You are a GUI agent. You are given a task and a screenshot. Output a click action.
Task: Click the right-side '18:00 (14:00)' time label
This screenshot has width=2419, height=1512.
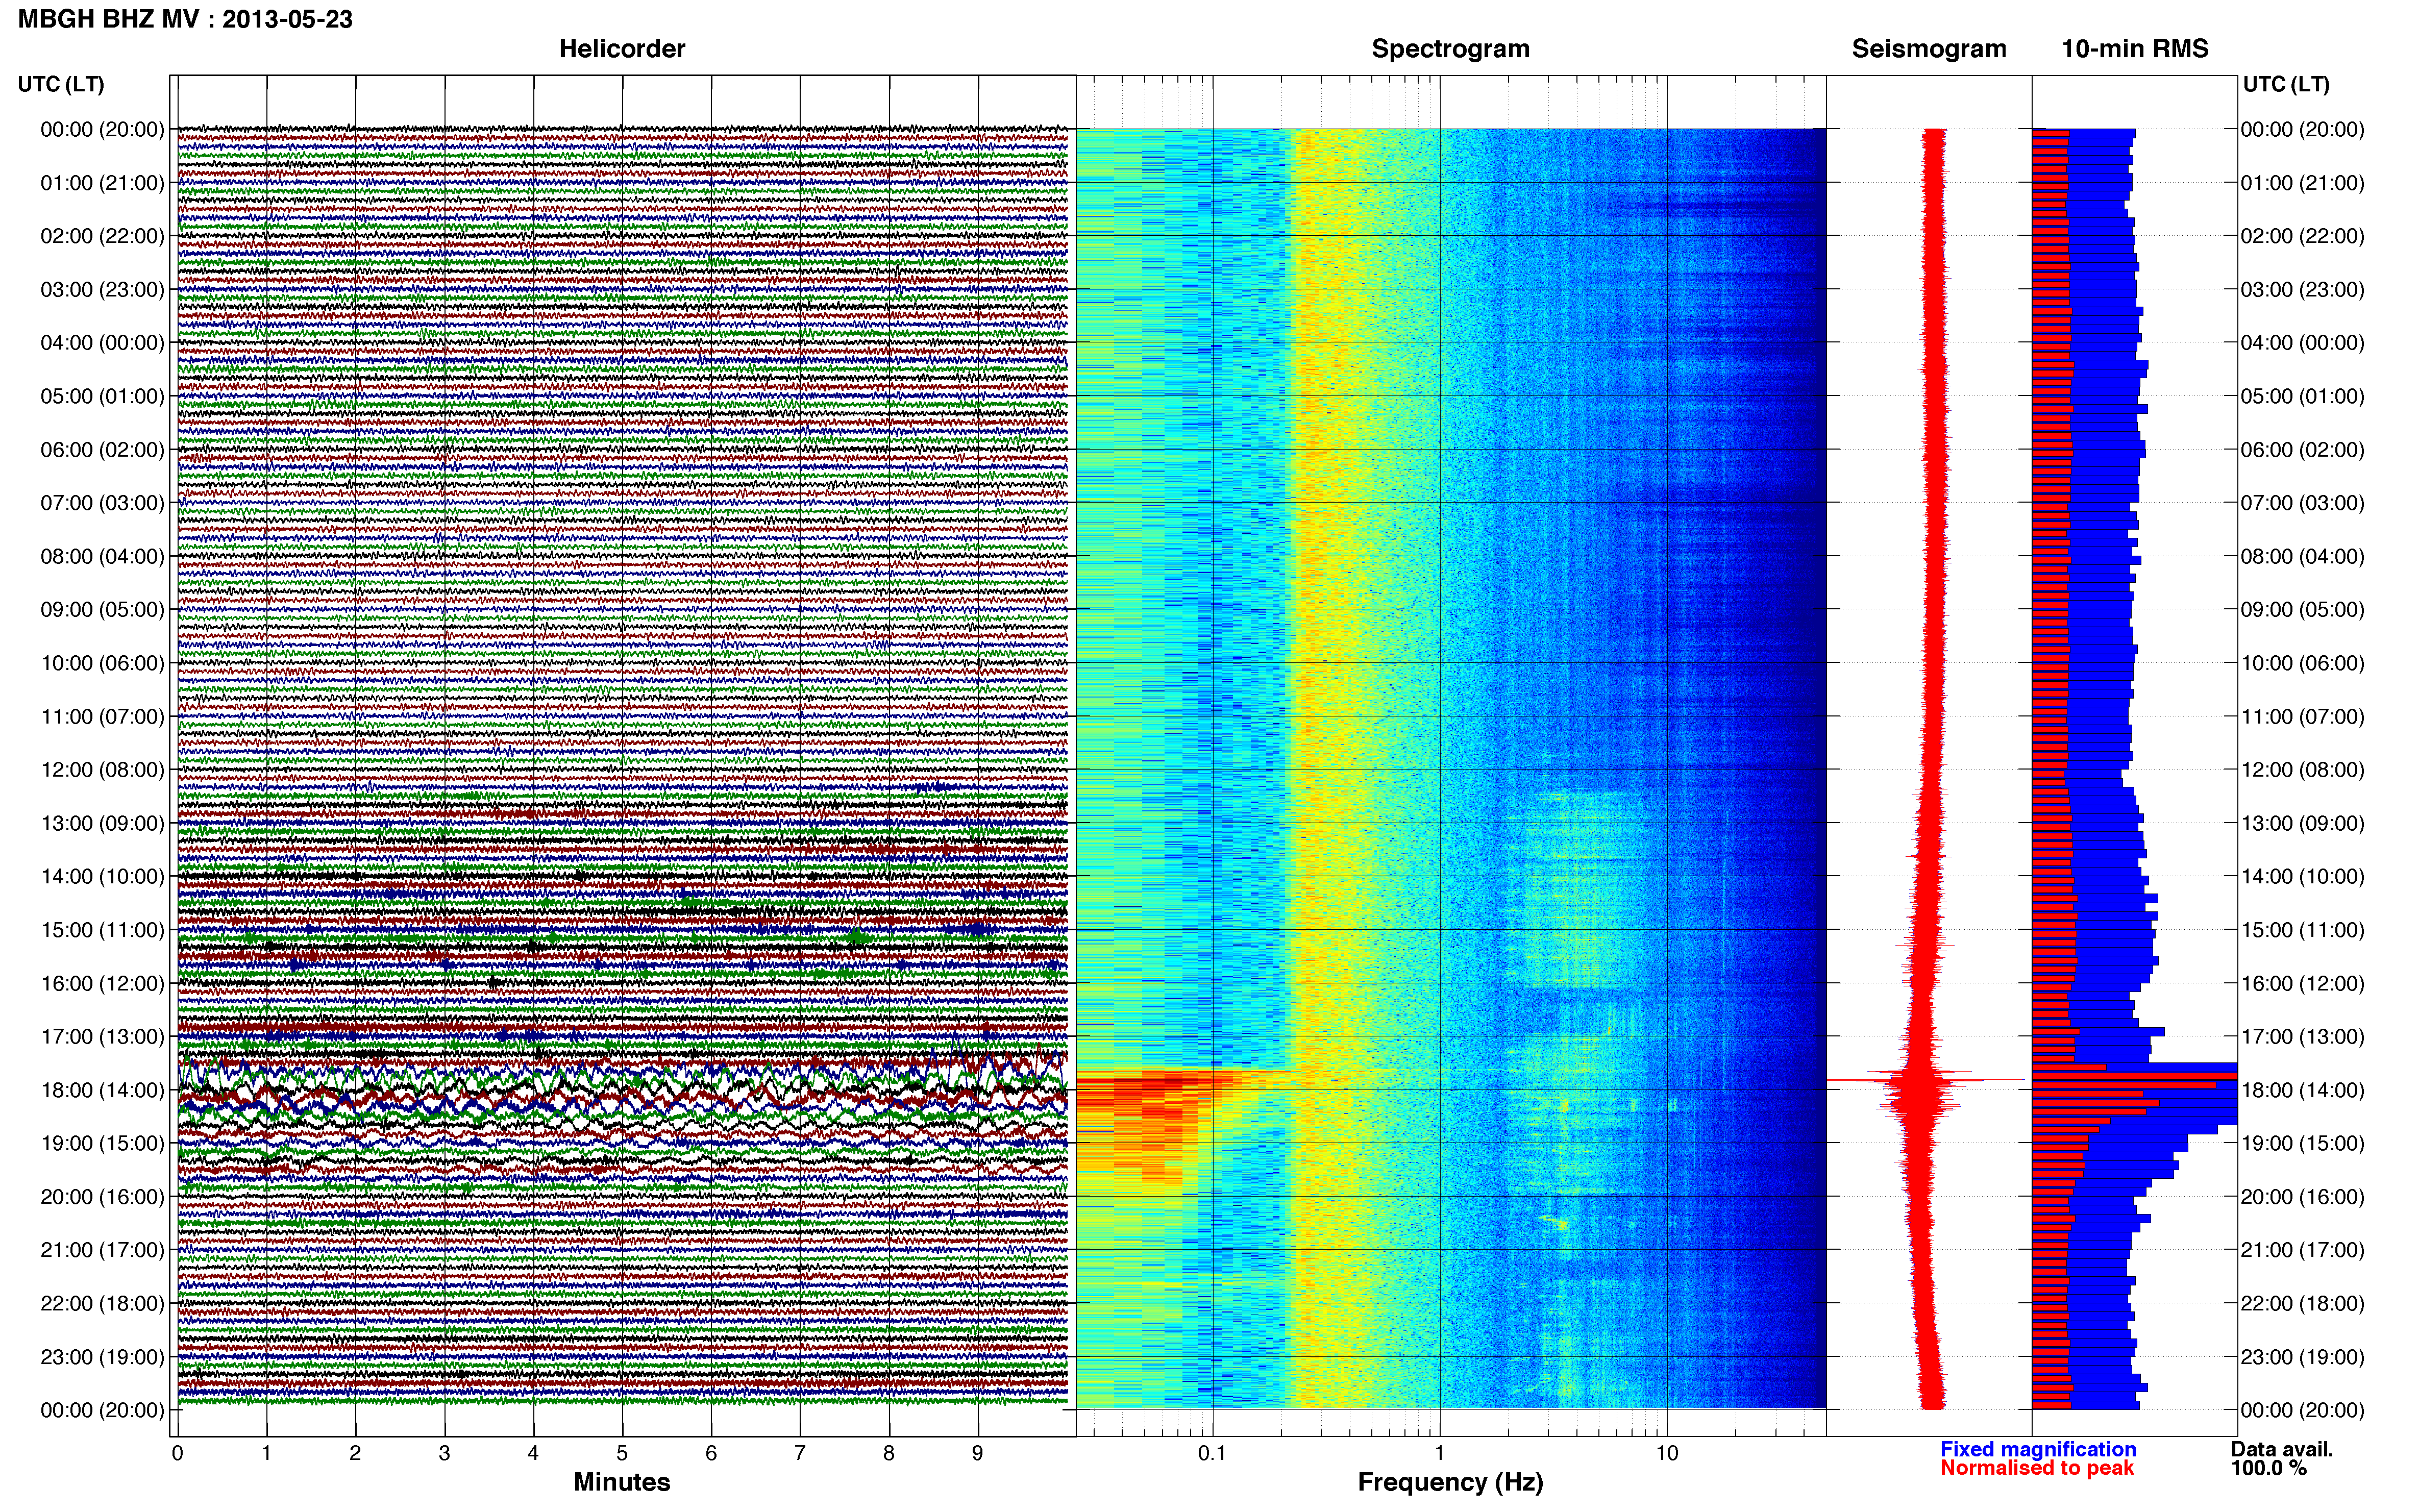2302,1090
